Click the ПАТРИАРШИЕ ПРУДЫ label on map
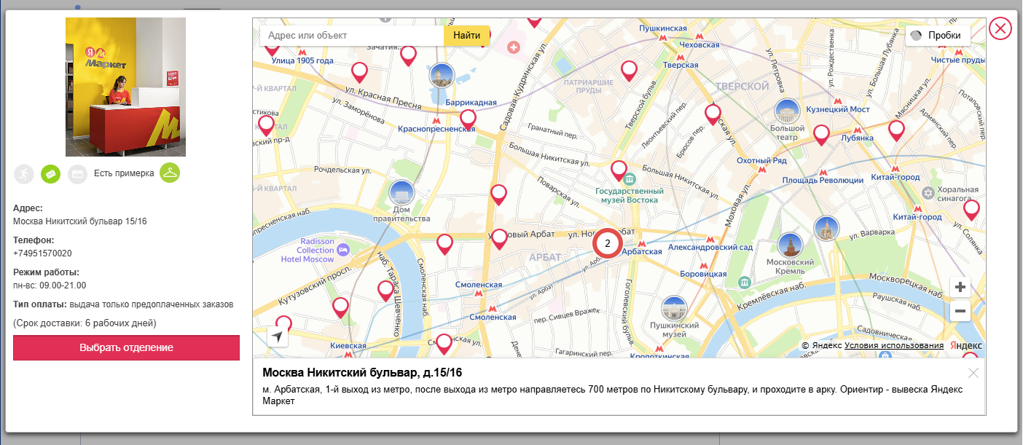 [588, 87]
